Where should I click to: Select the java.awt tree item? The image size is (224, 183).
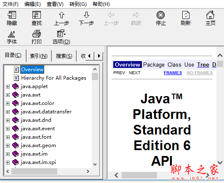(31, 95)
